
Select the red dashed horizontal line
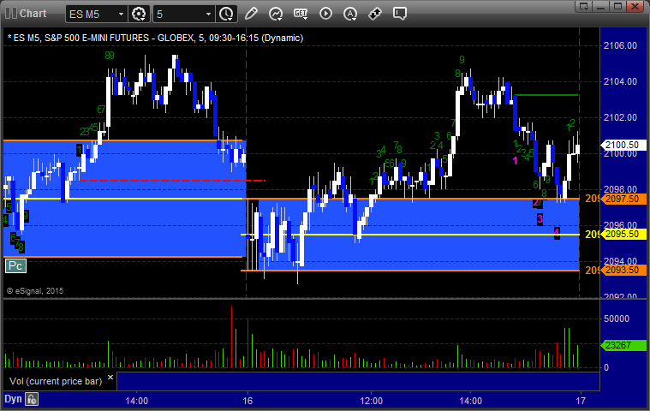(x=172, y=181)
